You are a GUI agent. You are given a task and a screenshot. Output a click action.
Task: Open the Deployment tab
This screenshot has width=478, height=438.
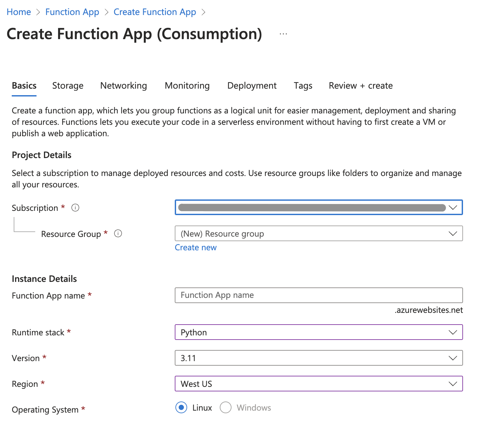[x=252, y=85]
